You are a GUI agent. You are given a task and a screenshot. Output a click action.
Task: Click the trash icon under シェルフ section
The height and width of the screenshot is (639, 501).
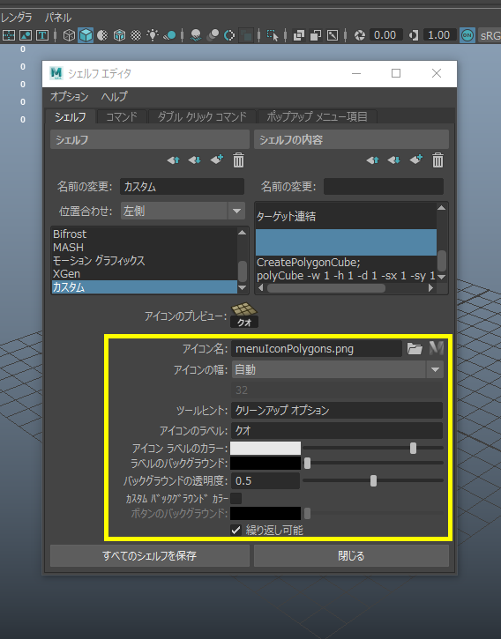click(x=238, y=160)
